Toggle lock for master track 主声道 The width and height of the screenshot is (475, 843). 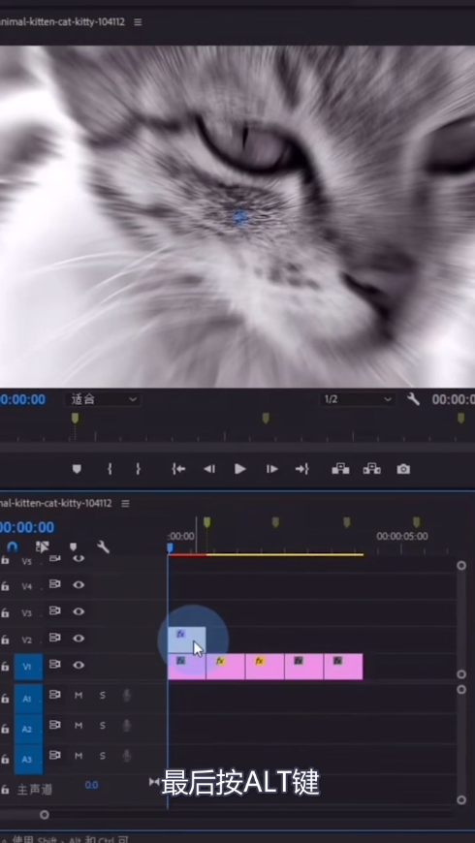click(x=5, y=790)
